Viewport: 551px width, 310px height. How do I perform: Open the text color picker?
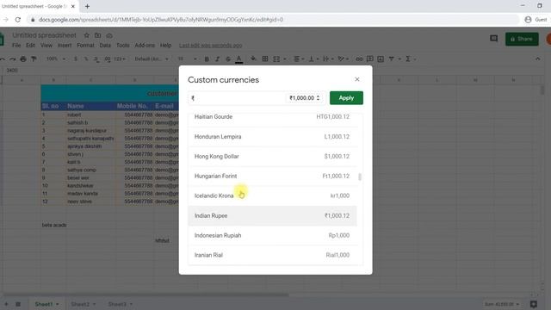pos(239,59)
